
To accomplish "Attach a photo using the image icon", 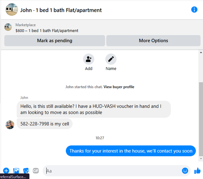I will pyautogui.click(x=16, y=171).
